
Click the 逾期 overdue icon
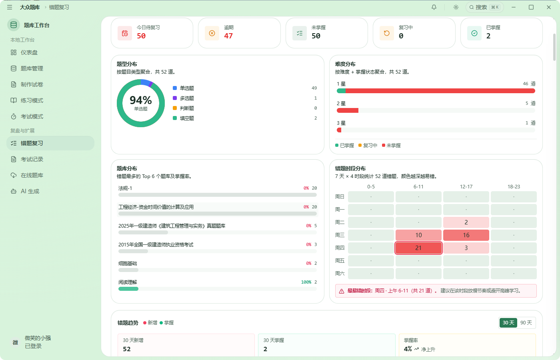click(x=212, y=33)
